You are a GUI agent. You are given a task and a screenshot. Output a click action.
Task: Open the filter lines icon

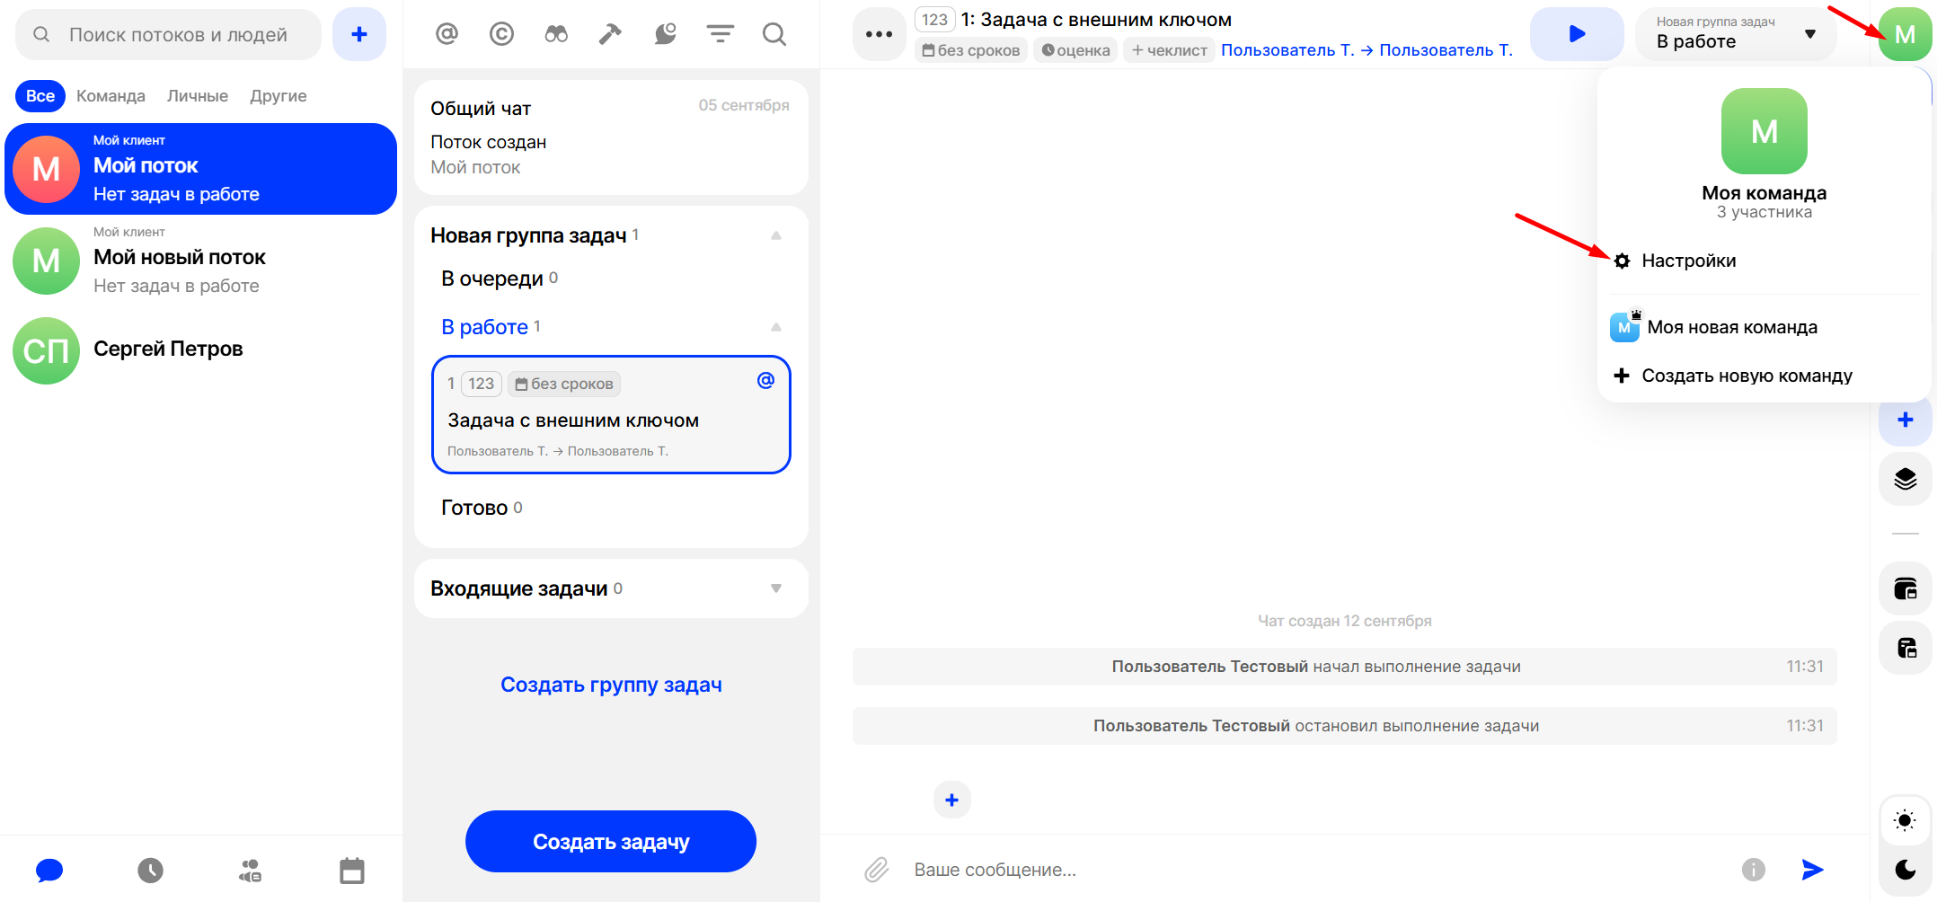(720, 34)
